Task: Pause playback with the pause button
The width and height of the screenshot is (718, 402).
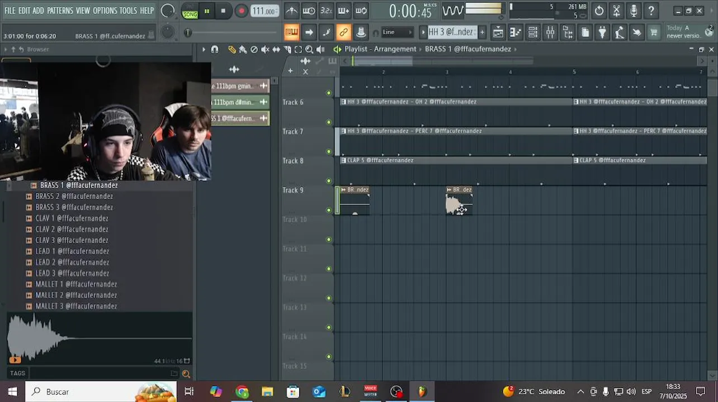Action: [207, 11]
